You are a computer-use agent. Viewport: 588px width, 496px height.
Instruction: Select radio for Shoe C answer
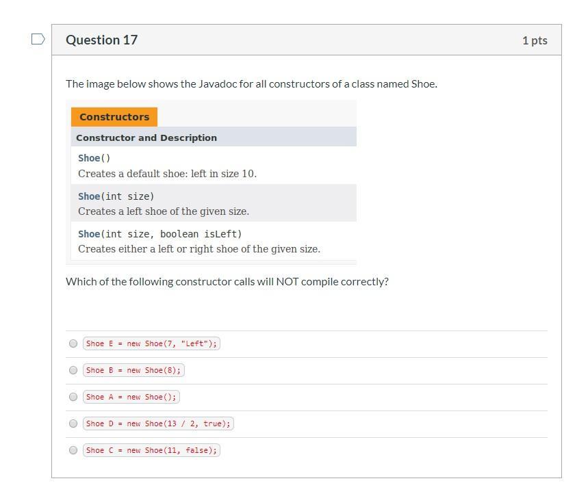[x=73, y=450]
